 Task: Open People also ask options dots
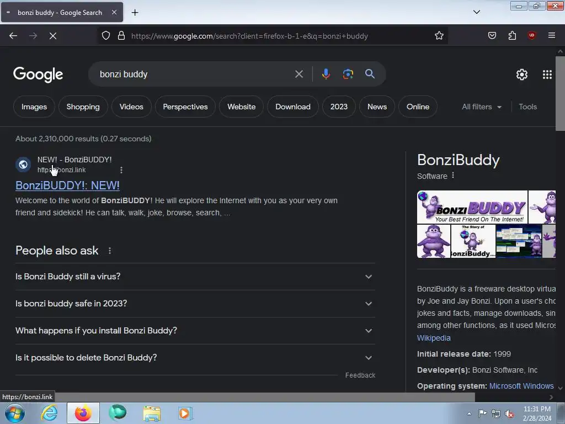pos(110,251)
